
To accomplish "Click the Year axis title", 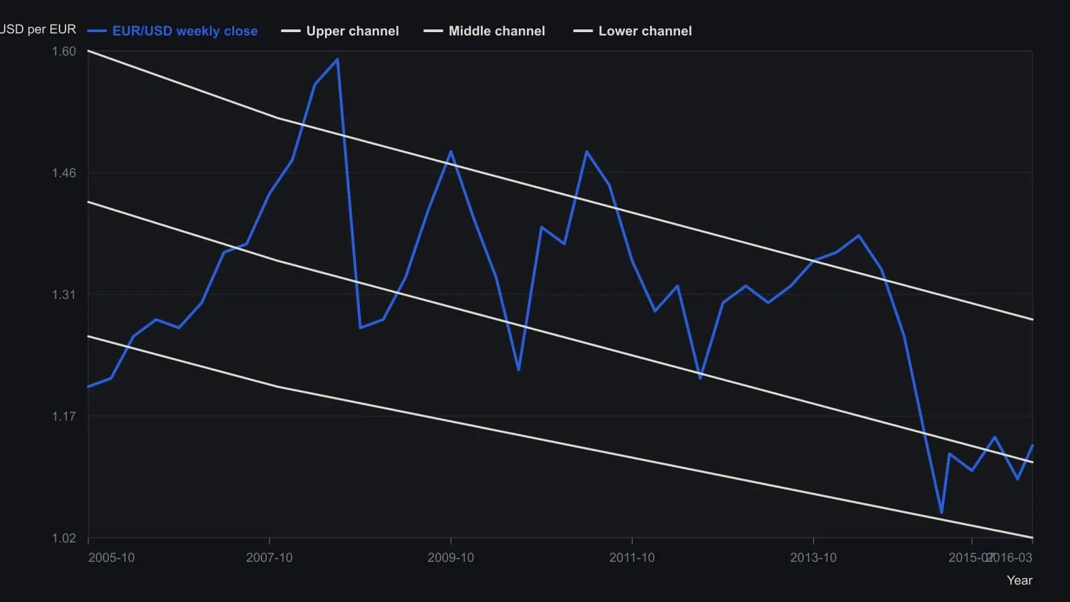I will (1020, 581).
